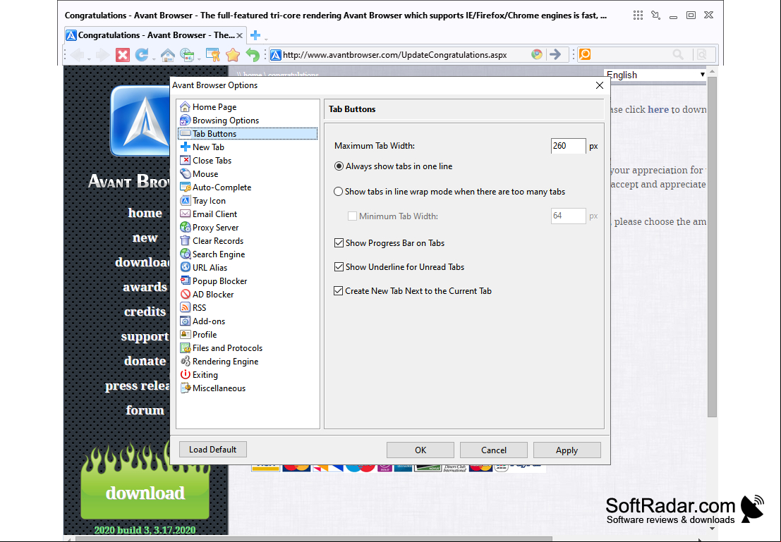Close the Congratulations tab with its X
Screen dimensions: 781x542
coord(240,35)
